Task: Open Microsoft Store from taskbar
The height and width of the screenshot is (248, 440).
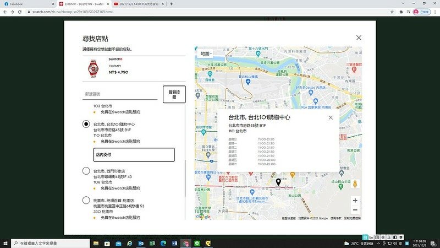Action: (107, 243)
